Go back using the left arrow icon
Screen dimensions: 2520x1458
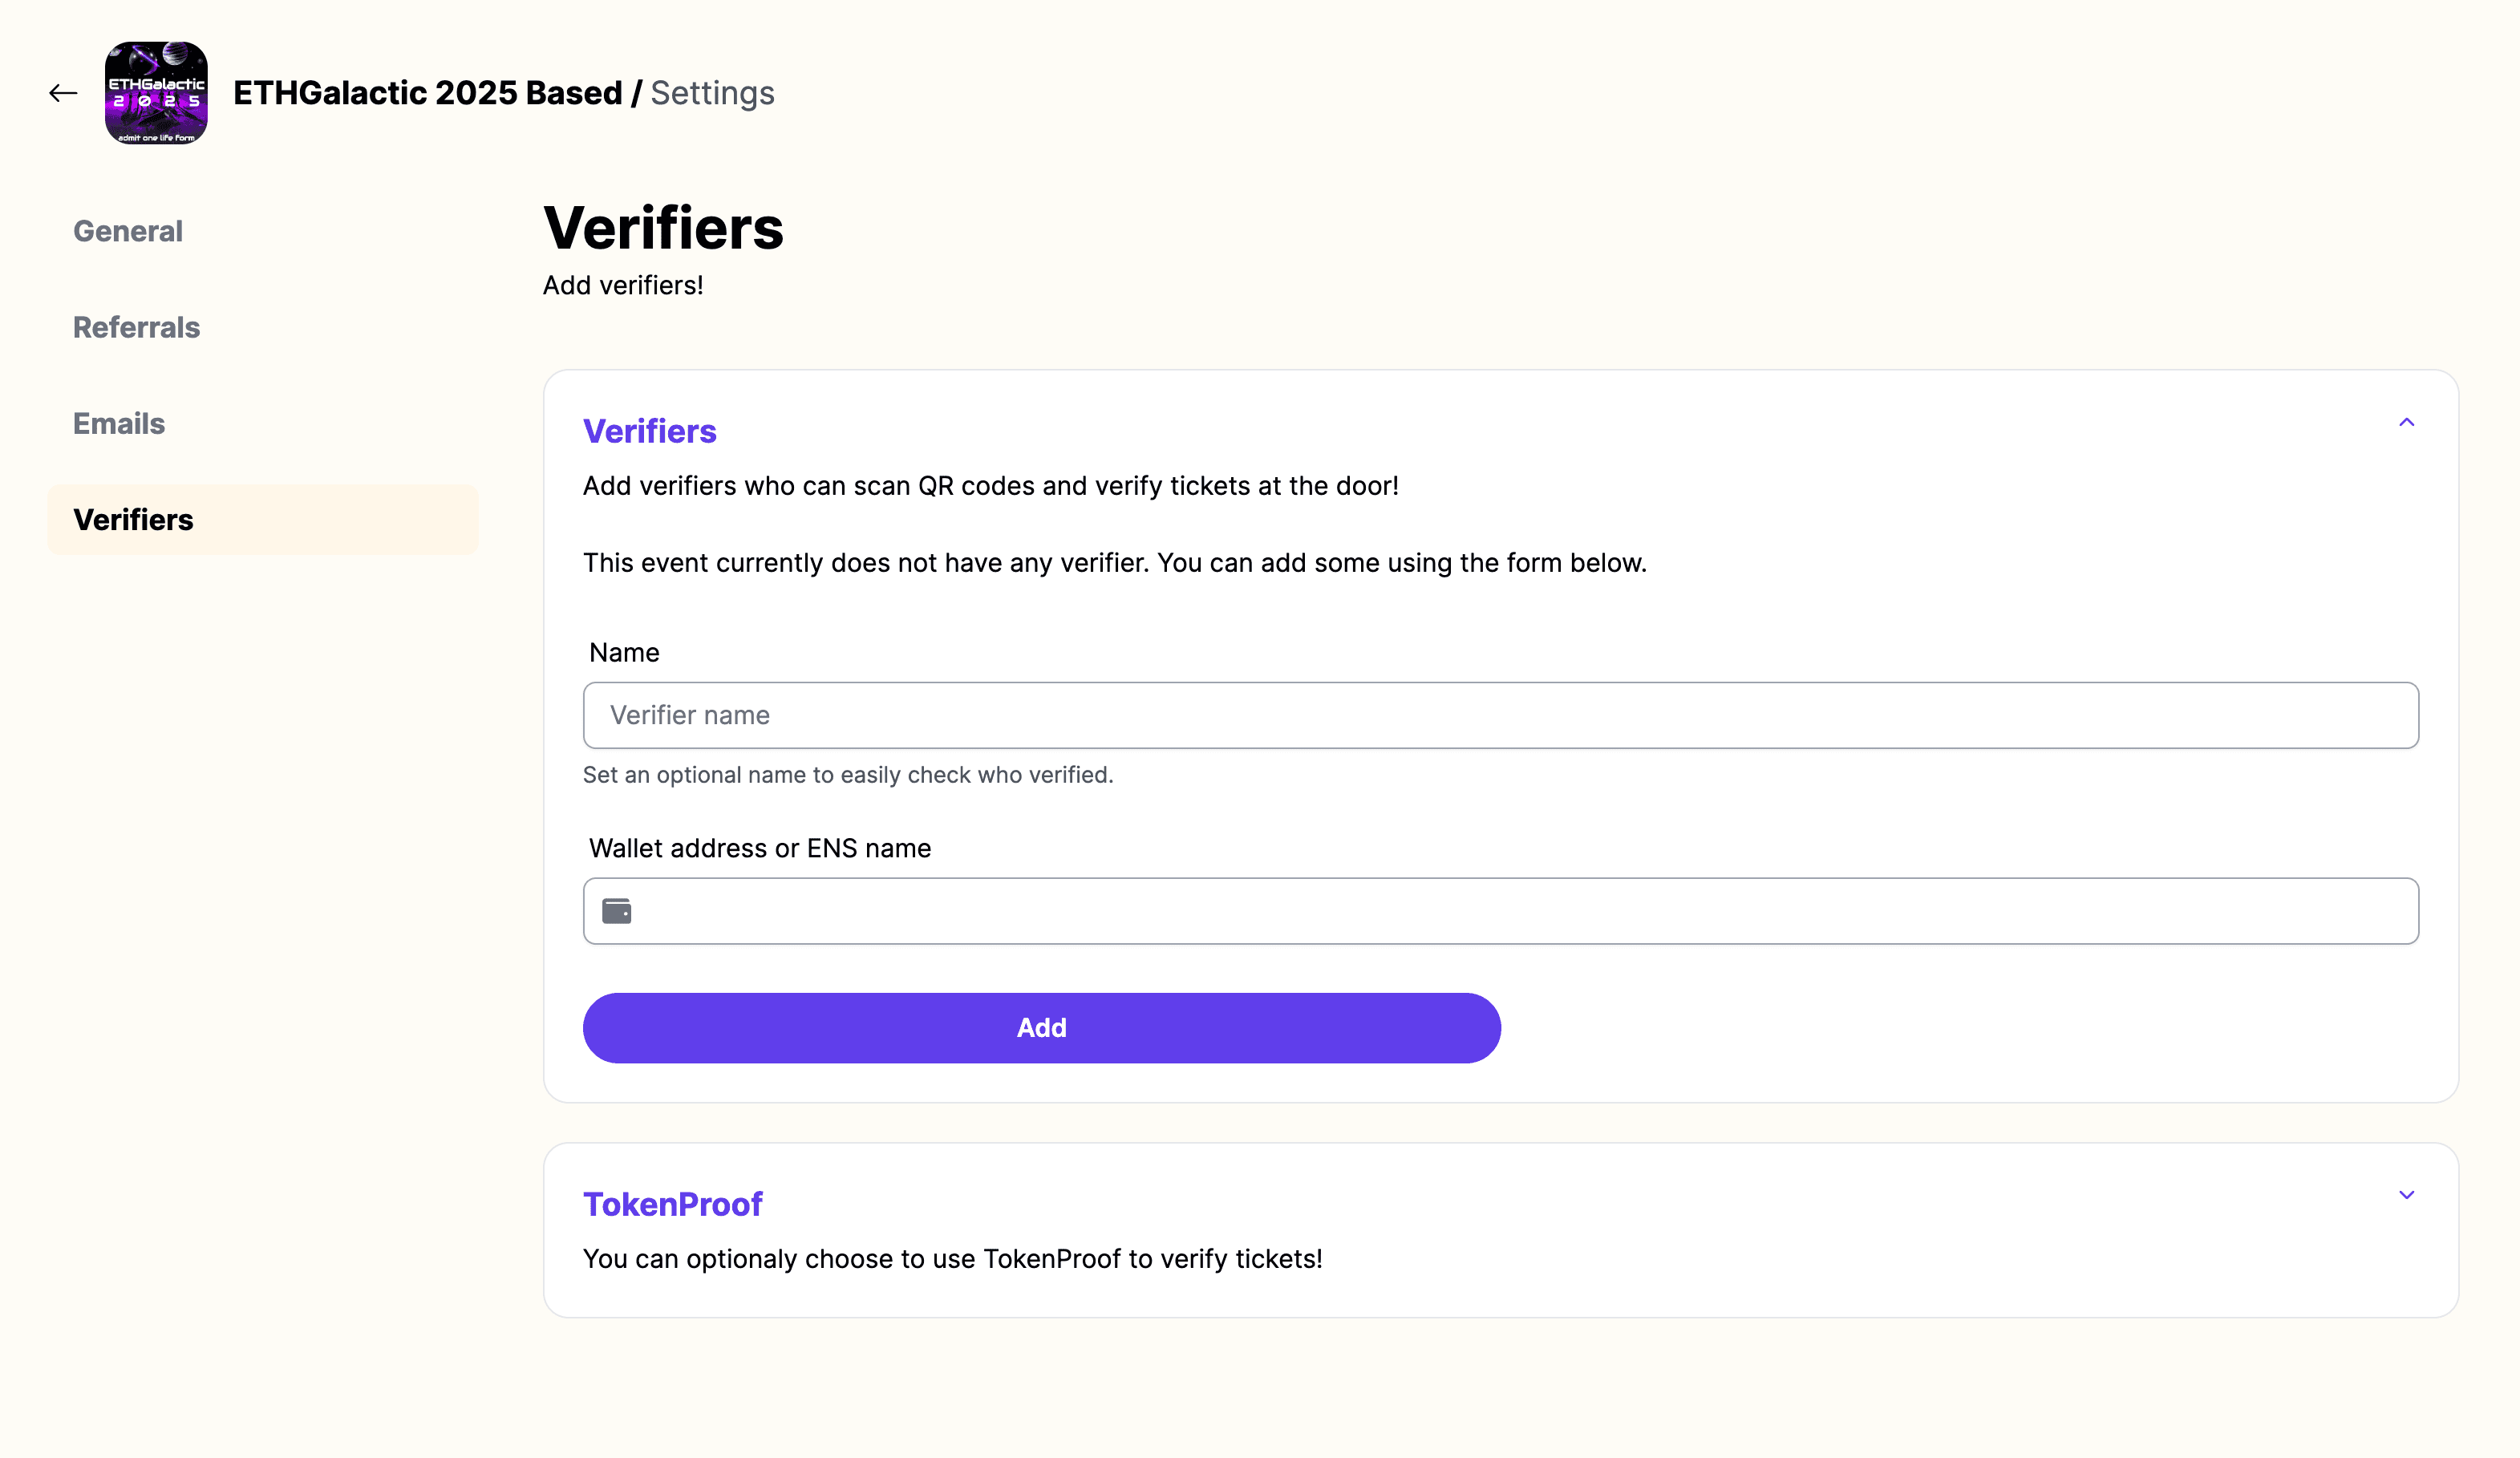coord(63,93)
